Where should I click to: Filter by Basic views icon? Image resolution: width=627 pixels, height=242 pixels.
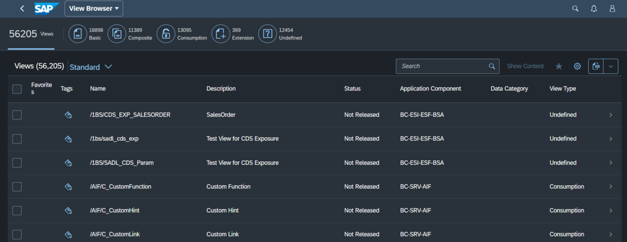coord(77,34)
